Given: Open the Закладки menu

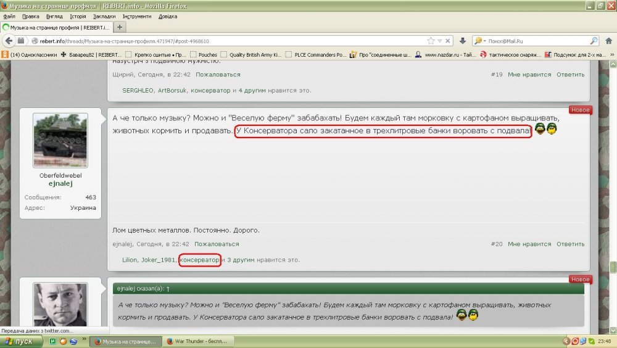Looking at the screenshot, I should pyautogui.click(x=106, y=17).
